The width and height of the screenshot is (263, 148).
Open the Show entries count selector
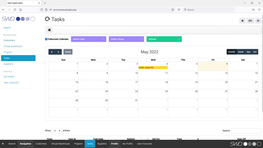tap(57, 131)
